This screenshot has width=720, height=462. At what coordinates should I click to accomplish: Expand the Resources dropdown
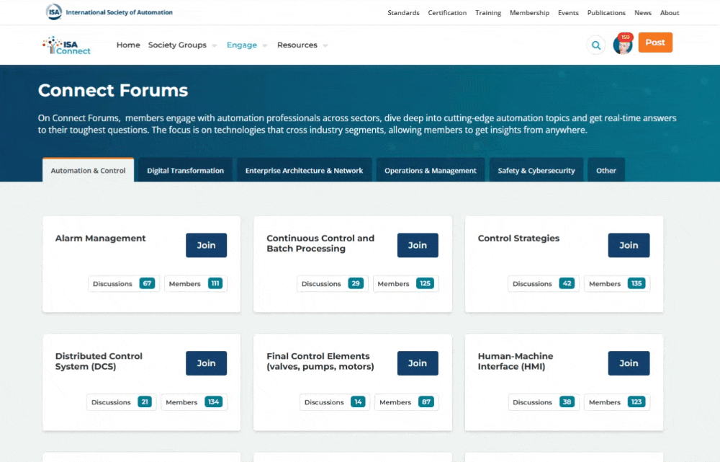297,45
